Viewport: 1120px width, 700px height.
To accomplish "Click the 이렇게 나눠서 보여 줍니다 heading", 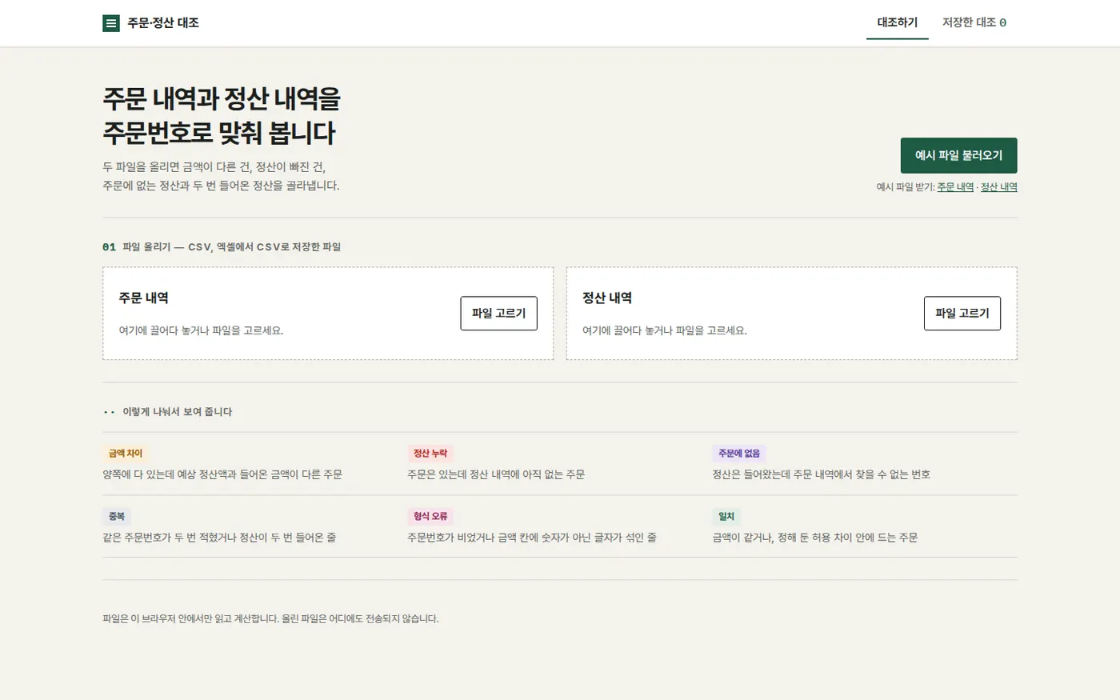I will coord(178,412).
